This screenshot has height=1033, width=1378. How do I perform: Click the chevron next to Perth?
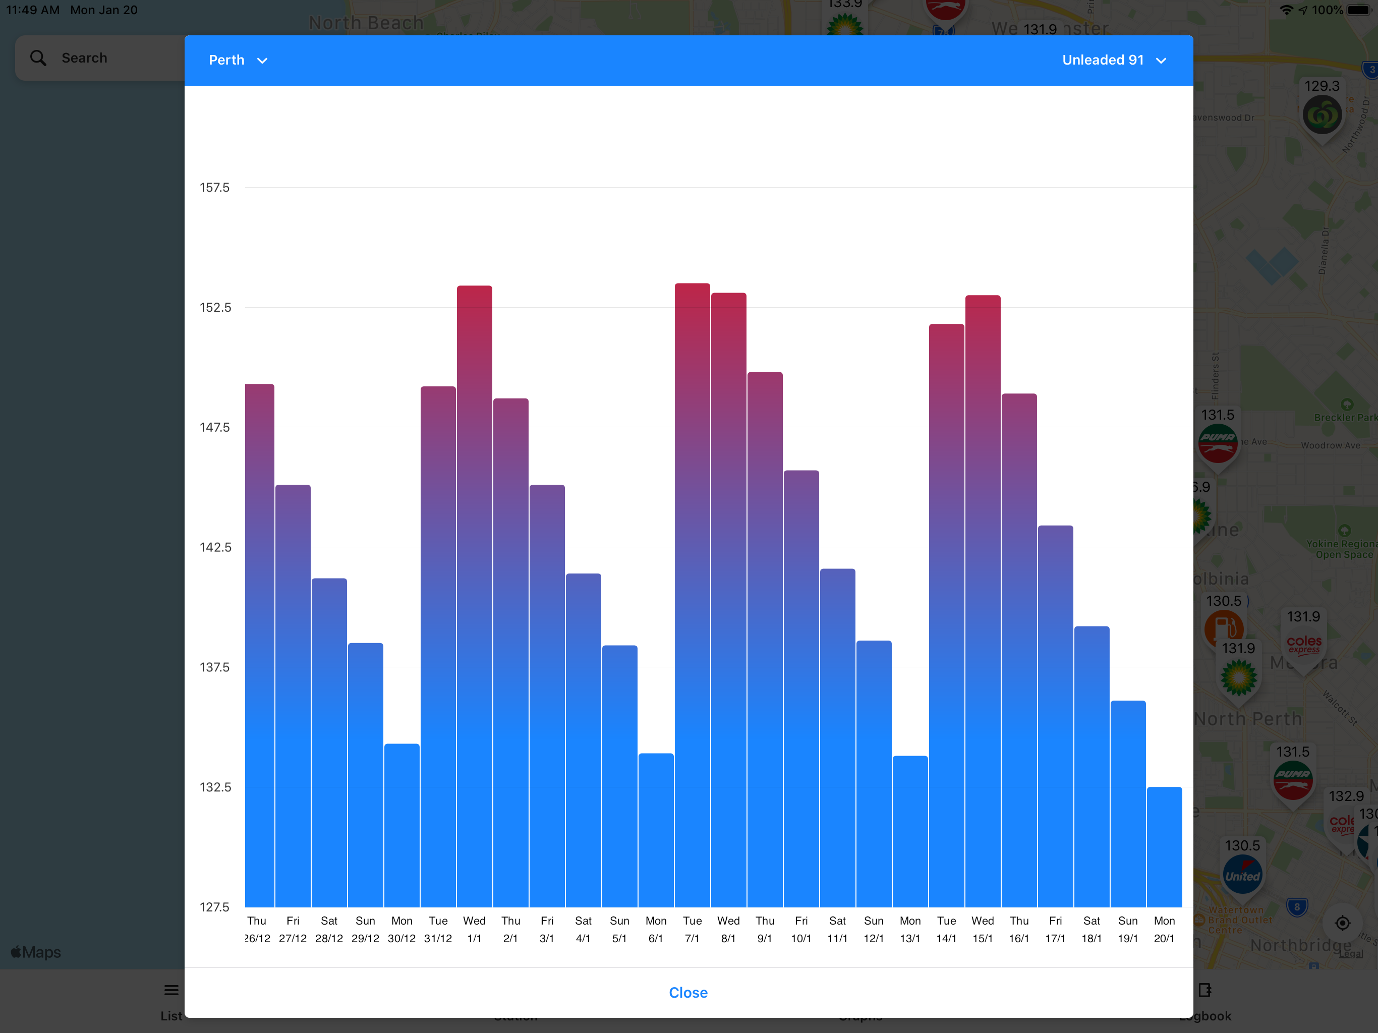[262, 61]
